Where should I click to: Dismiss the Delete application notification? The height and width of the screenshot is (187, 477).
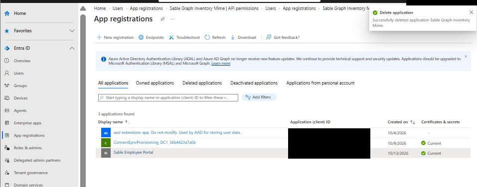[471, 12]
